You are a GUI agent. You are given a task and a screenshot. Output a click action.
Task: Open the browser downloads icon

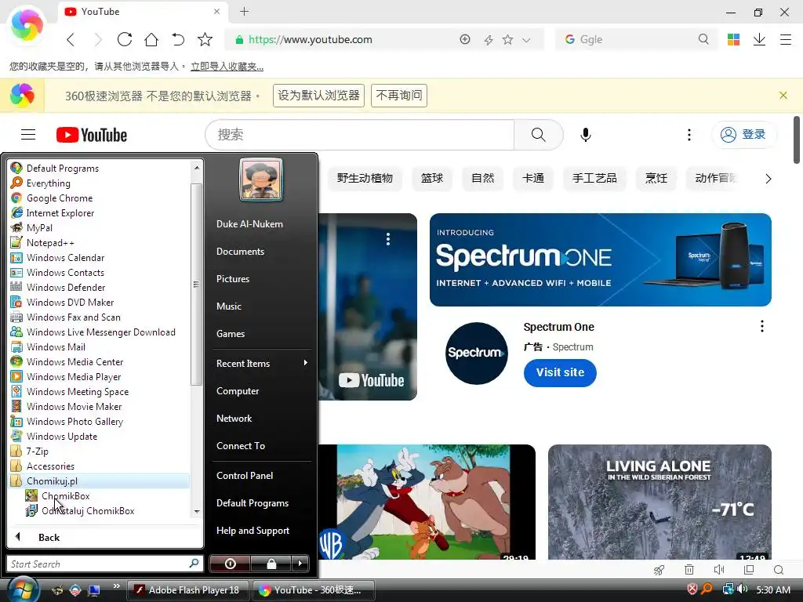(759, 39)
